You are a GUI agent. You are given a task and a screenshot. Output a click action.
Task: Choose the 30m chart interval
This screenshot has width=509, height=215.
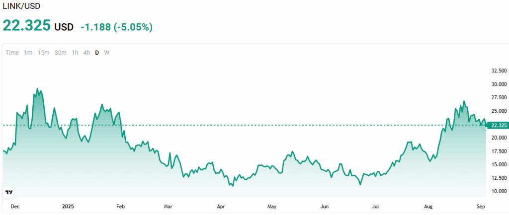[61, 53]
